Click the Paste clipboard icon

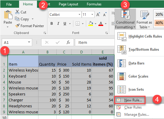pyautogui.click(x=8, y=15)
